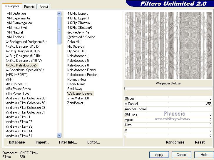The image size is (214, 160).
Task: Choose the Kaleidoscope Flower filter
Action: [x=82, y=70]
